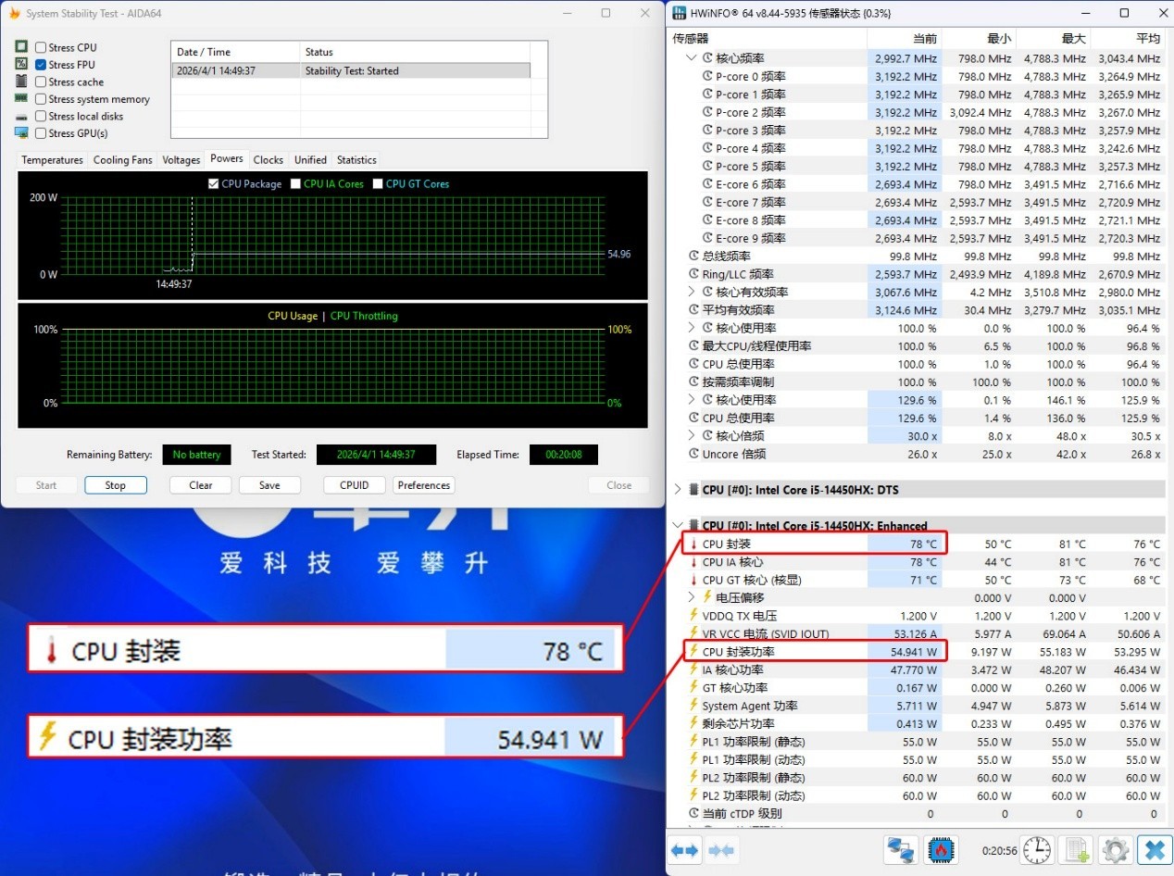Click HWiNFO title bar app icon
The height and width of the screenshot is (876, 1174).
pos(680,13)
